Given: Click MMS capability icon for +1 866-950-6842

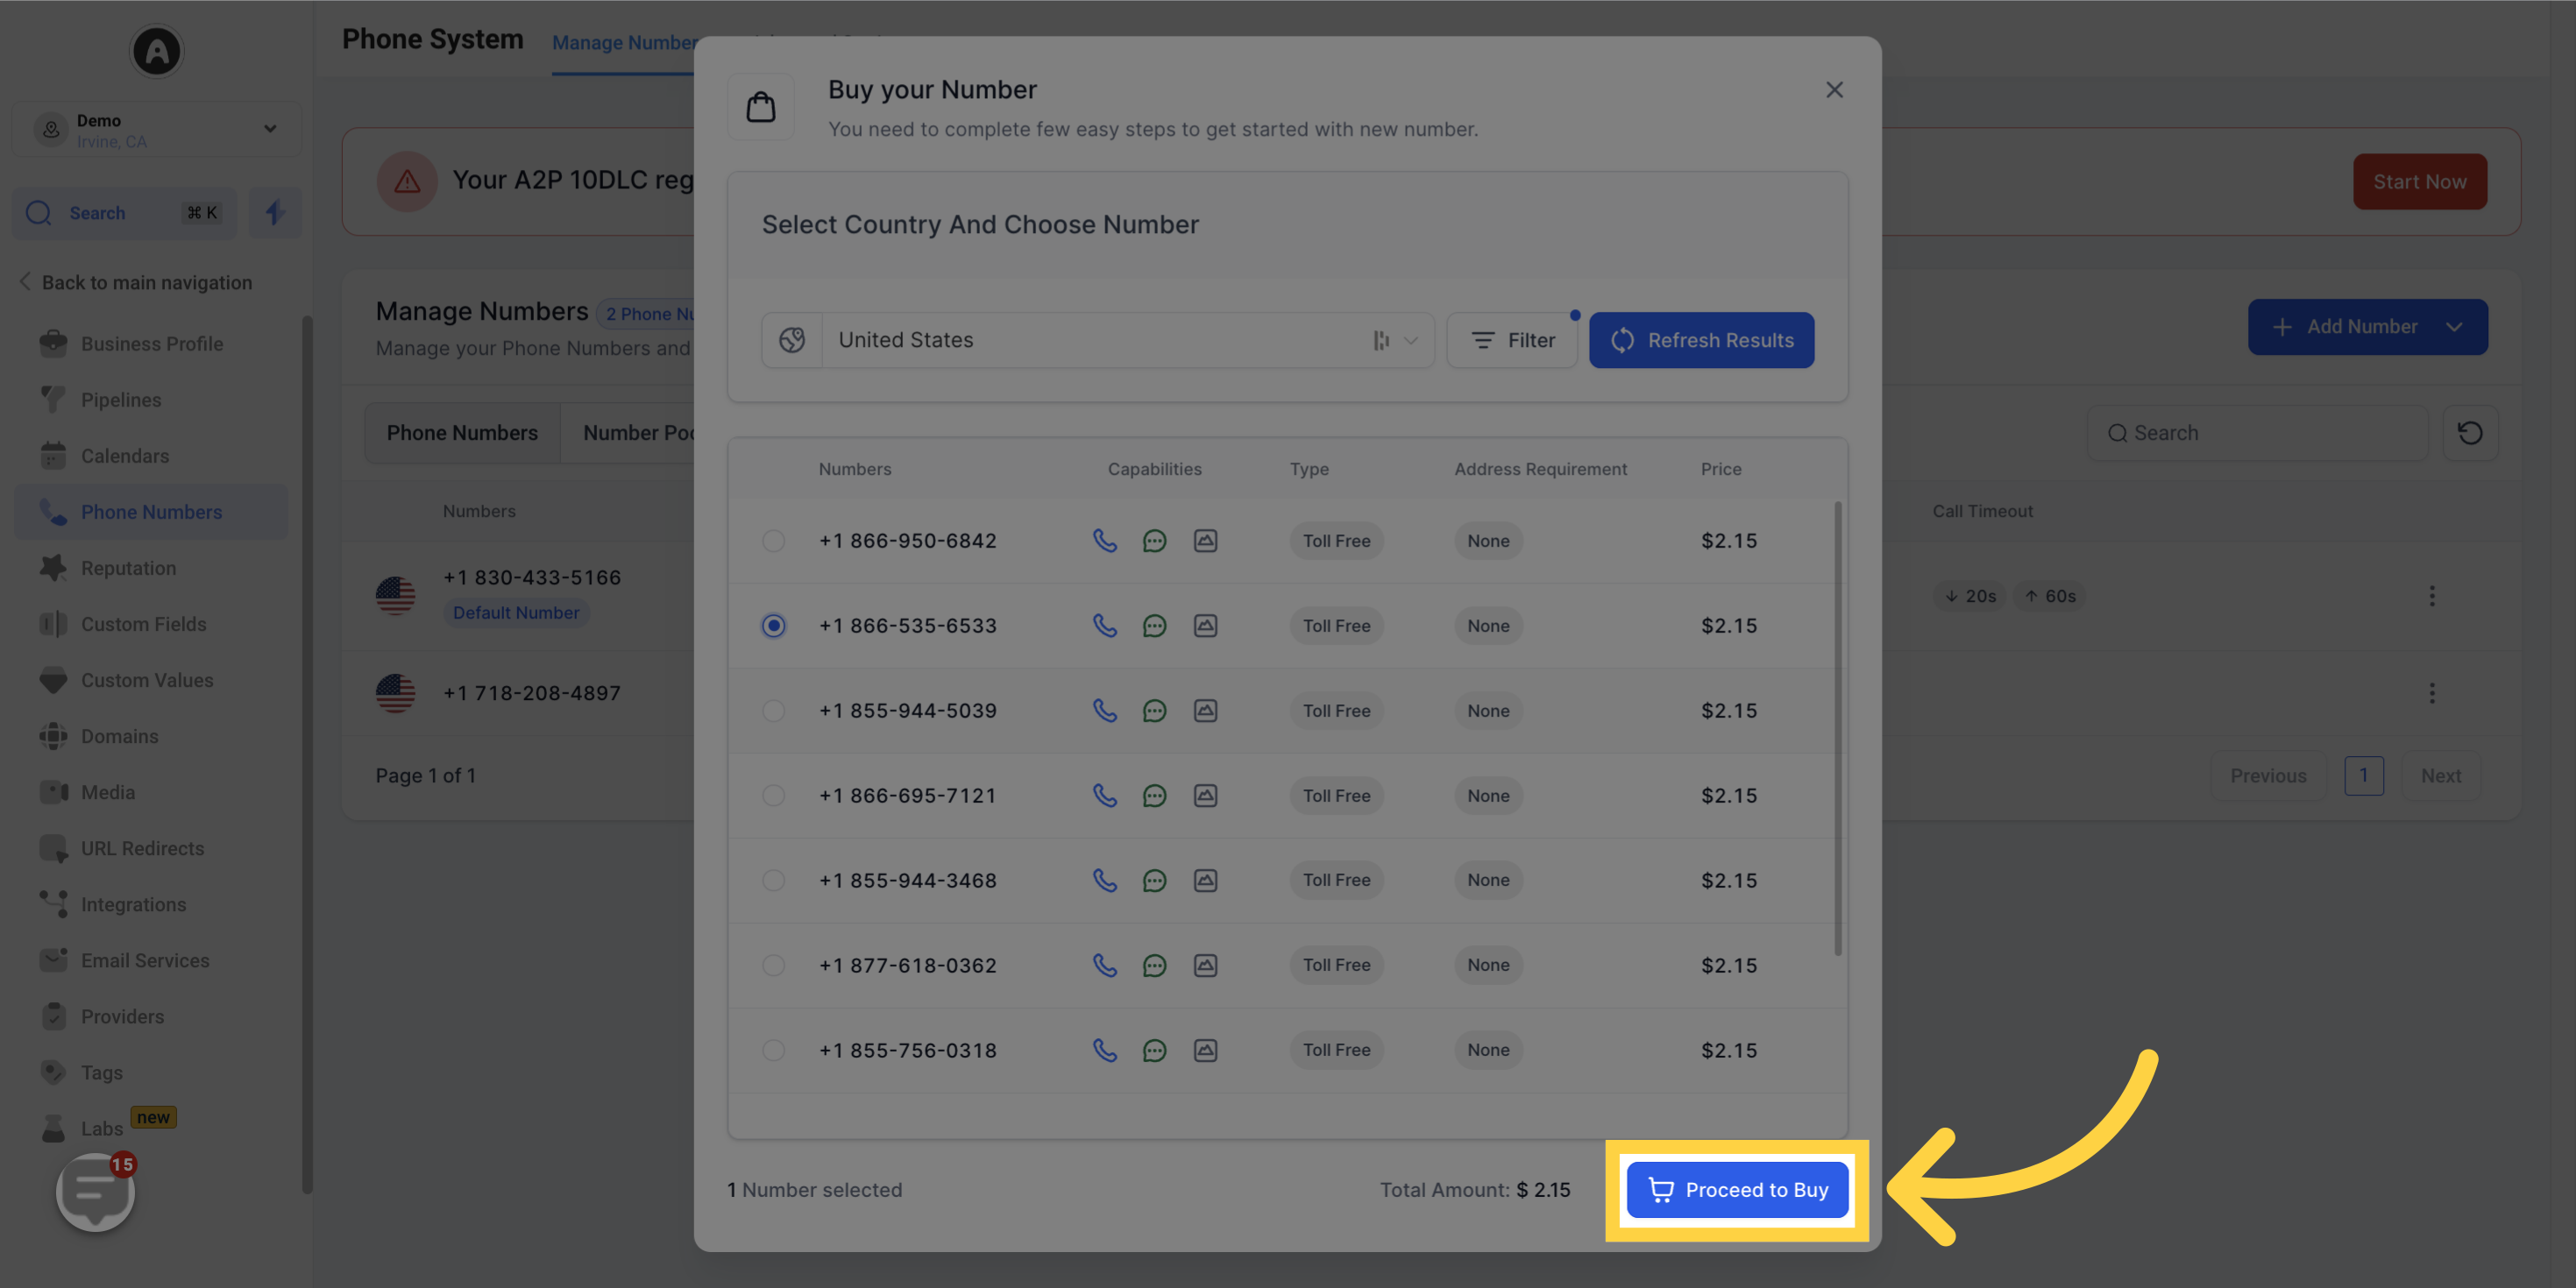Looking at the screenshot, I should [1205, 541].
